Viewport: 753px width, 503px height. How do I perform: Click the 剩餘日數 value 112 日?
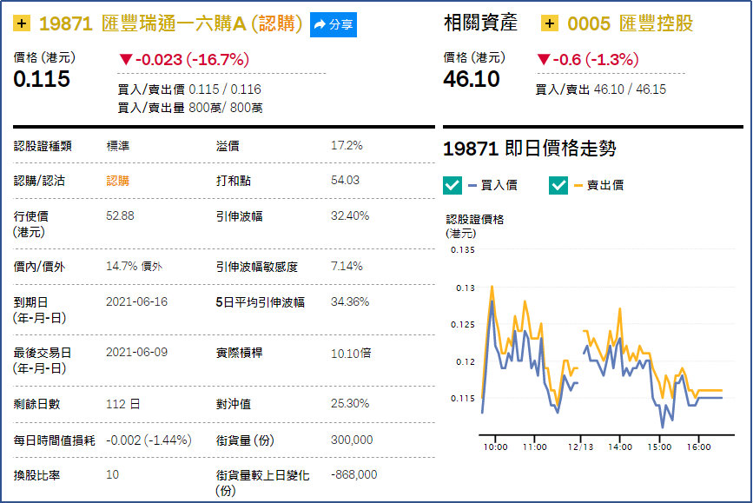[x=123, y=404]
